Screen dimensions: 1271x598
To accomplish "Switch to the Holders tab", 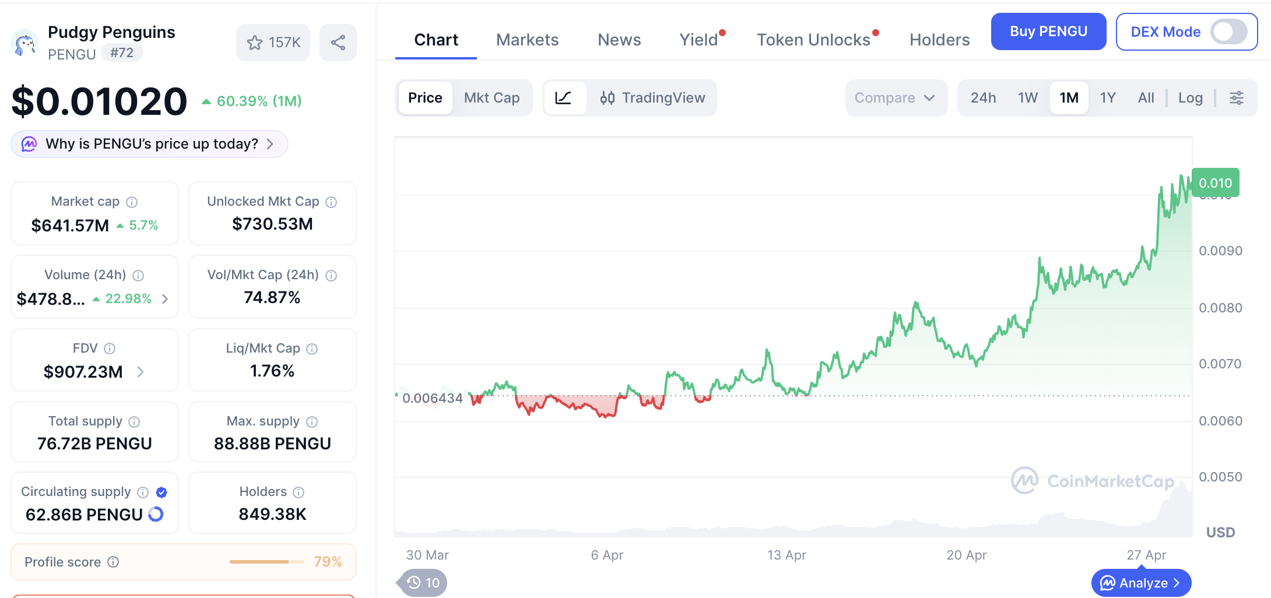I will pos(940,40).
